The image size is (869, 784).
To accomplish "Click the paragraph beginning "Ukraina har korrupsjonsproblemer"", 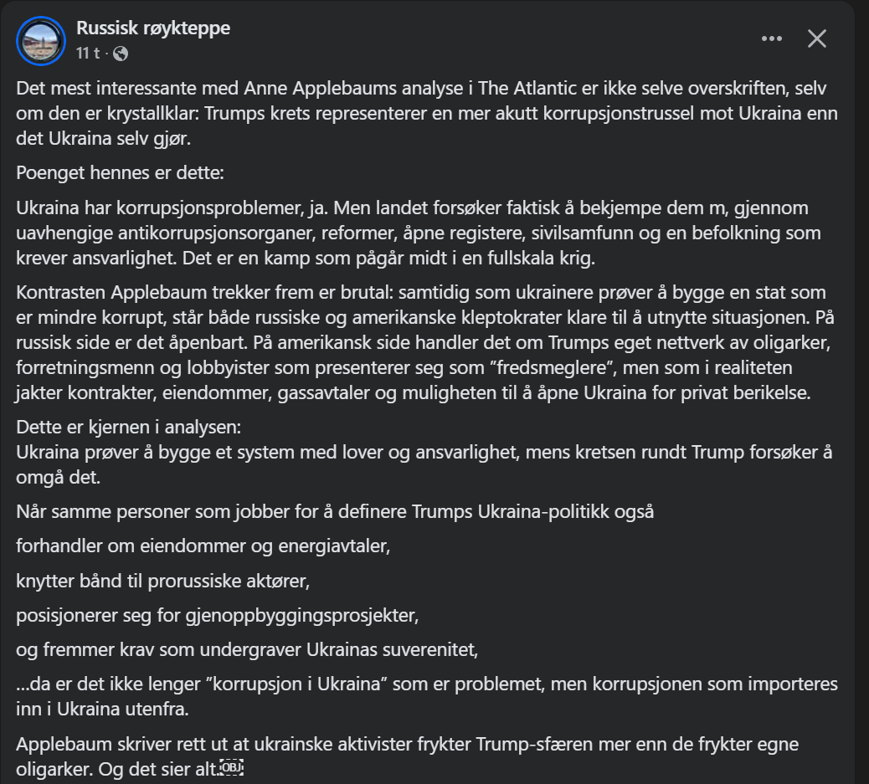I will tap(419, 233).
